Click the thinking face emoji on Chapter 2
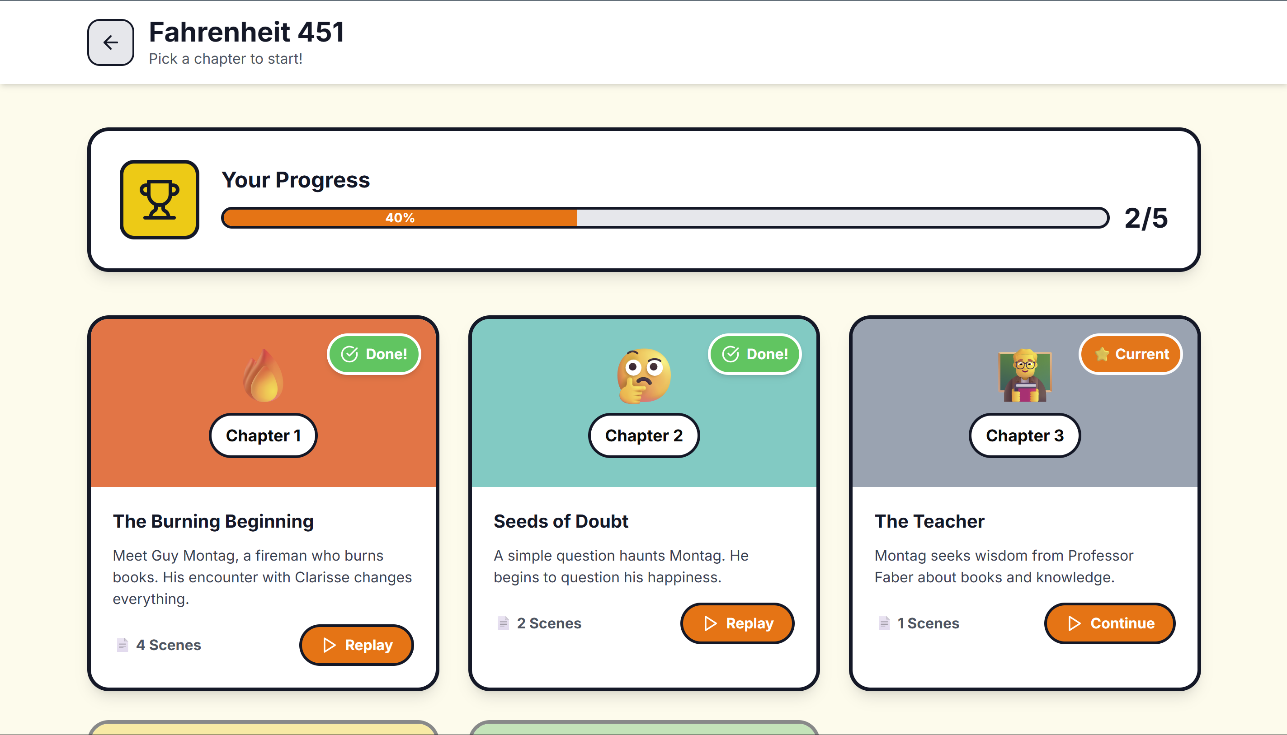 click(644, 375)
